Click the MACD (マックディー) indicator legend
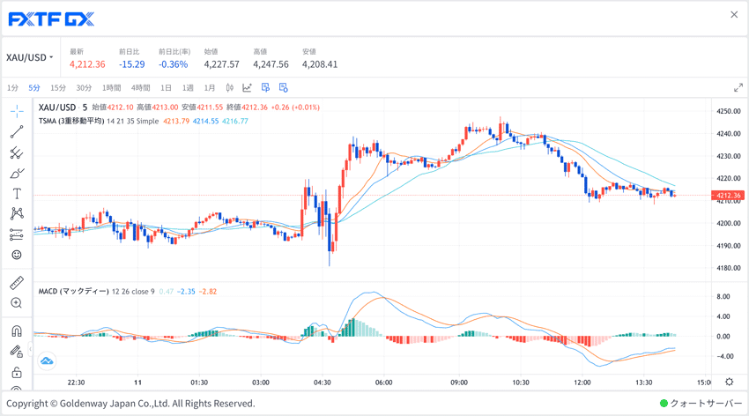The width and height of the screenshot is (749, 416). pyautogui.click(x=74, y=292)
